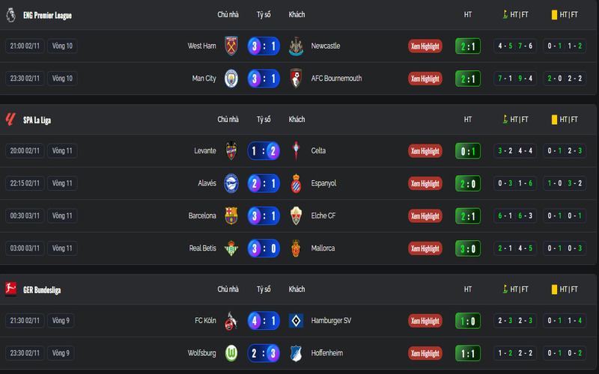Click the La Liga league logo
Image resolution: width=599 pixels, height=374 pixels.
click(10, 120)
